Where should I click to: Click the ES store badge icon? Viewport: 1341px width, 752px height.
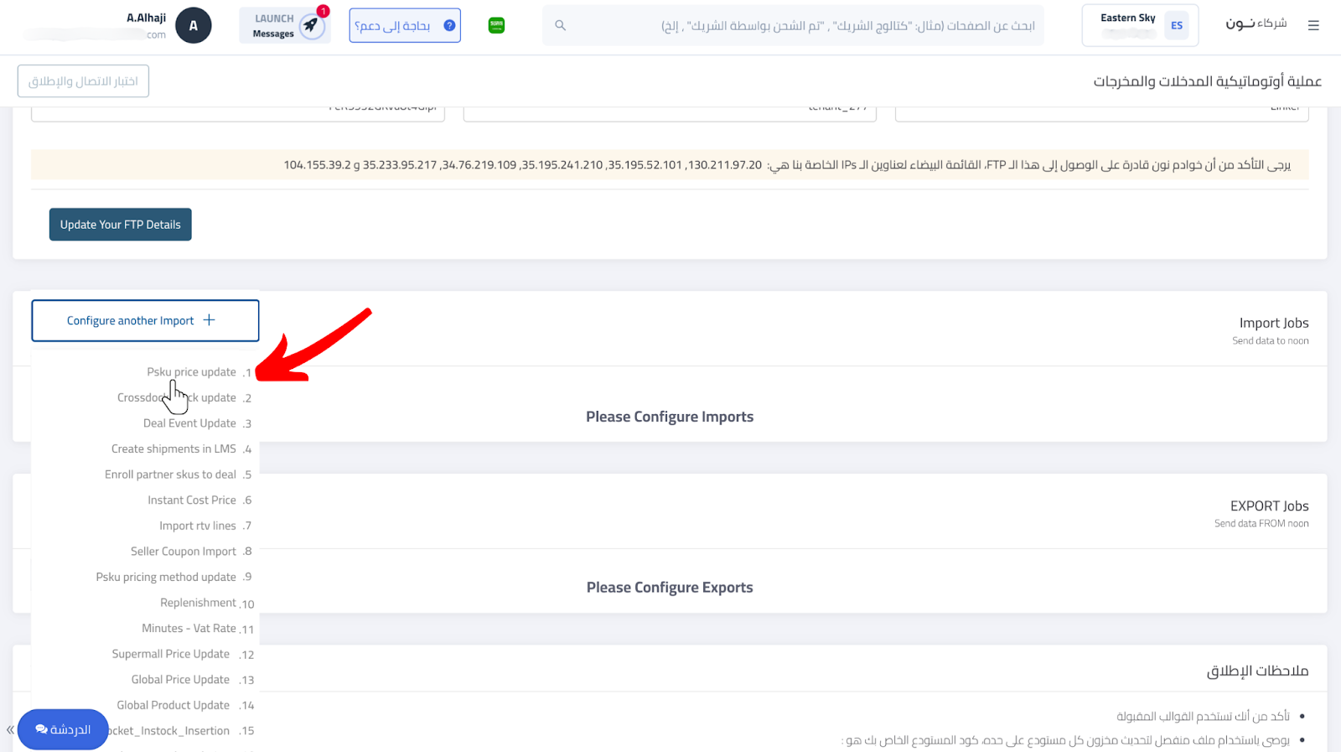(1177, 25)
